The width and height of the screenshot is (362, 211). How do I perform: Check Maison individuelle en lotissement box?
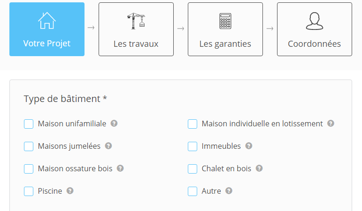(193, 124)
